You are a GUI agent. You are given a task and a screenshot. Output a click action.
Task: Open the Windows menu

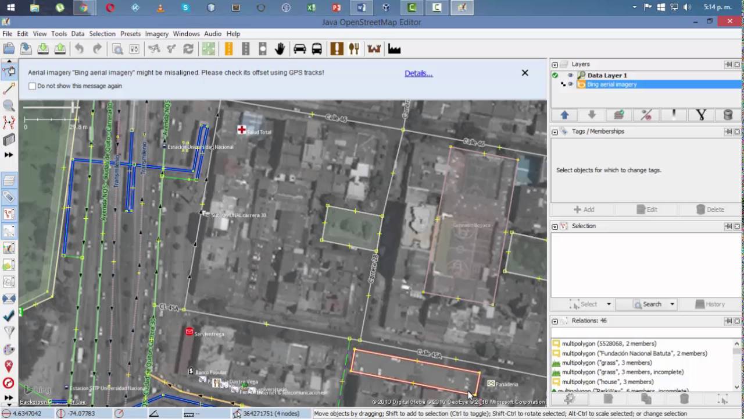point(187,34)
